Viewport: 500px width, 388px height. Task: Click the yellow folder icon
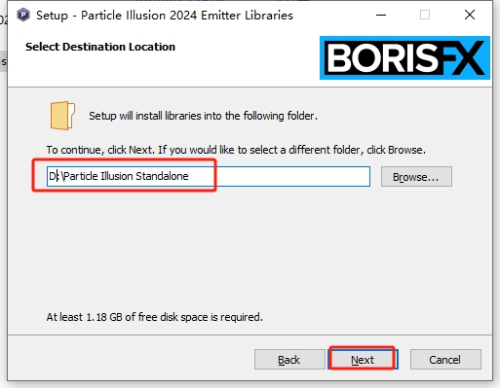pos(62,116)
